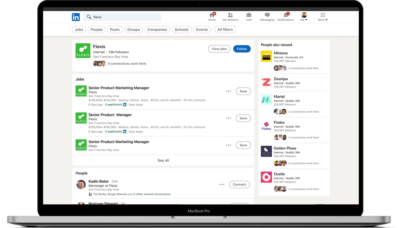Click the Mintone company logo
Viewport: 398px width, 228px height.
[266, 56]
